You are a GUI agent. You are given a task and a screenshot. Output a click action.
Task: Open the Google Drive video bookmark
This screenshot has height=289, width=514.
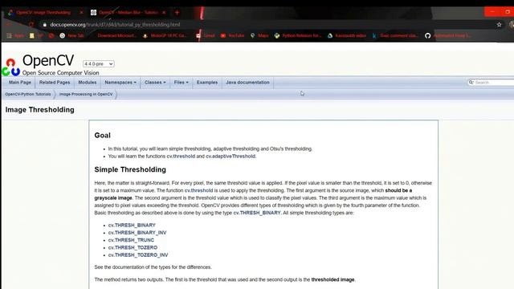(347, 35)
